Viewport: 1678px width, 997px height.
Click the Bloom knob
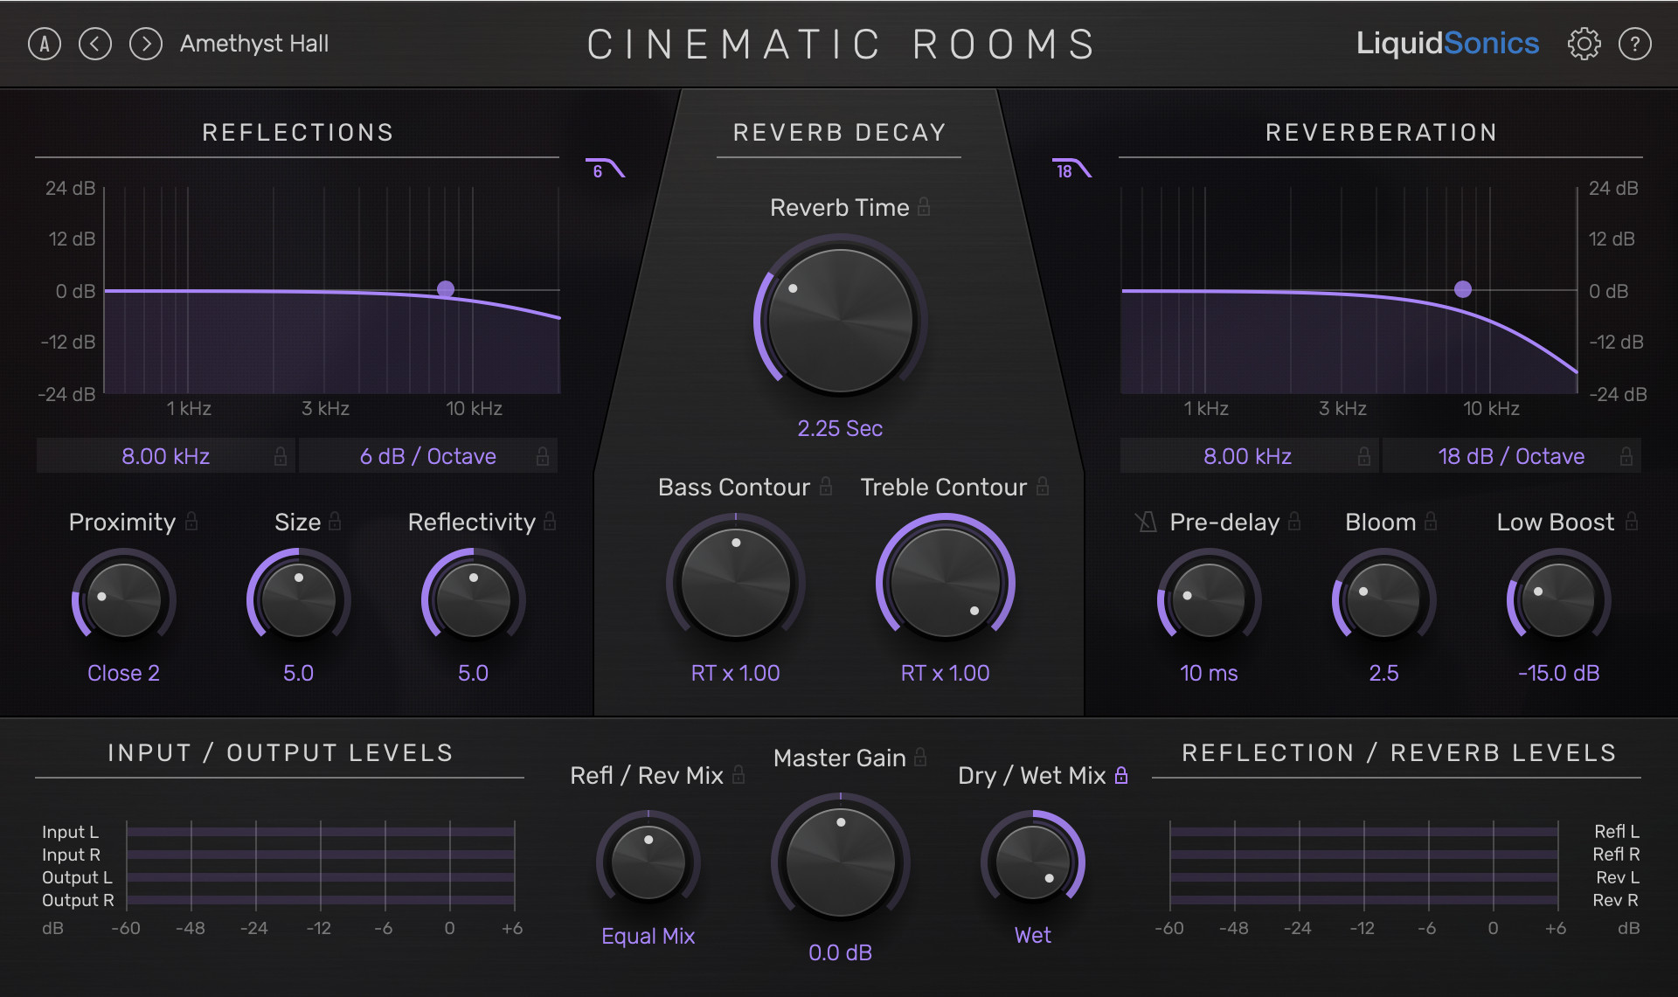coord(1384,599)
